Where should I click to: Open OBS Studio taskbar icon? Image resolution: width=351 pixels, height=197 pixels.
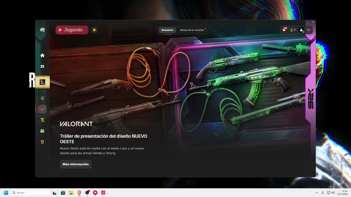[x=87, y=193]
